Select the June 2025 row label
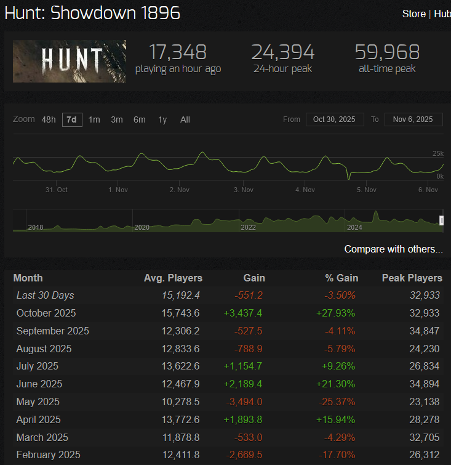The width and height of the screenshot is (451, 465). click(x=39, y=384)
